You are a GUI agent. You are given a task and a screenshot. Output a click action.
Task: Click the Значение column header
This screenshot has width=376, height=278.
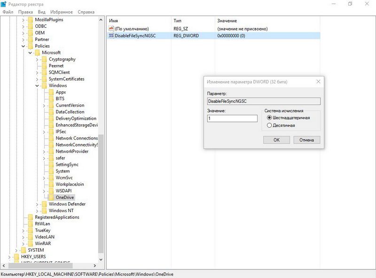267,21
